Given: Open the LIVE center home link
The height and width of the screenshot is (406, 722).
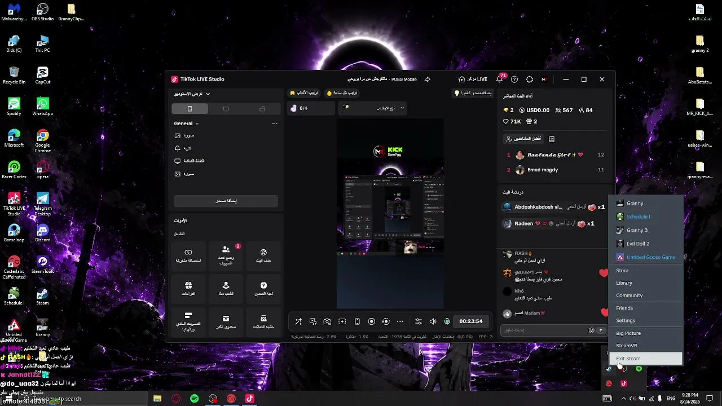Looking at the screenshot, I should 473,80.
